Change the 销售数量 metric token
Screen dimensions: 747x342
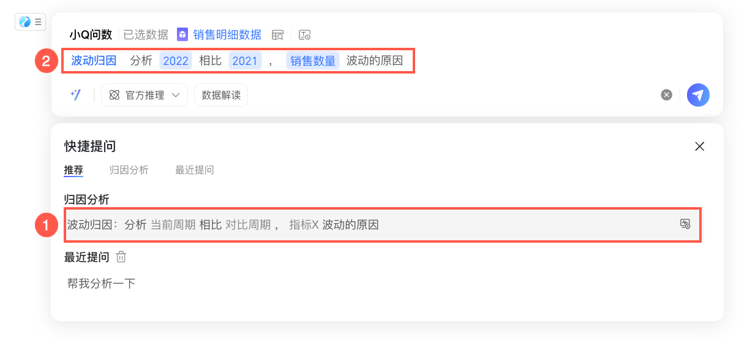pos(313,61)
